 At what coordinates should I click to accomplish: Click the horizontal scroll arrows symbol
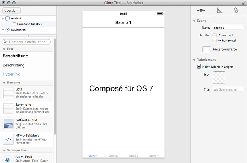click(x=219, y=41)
